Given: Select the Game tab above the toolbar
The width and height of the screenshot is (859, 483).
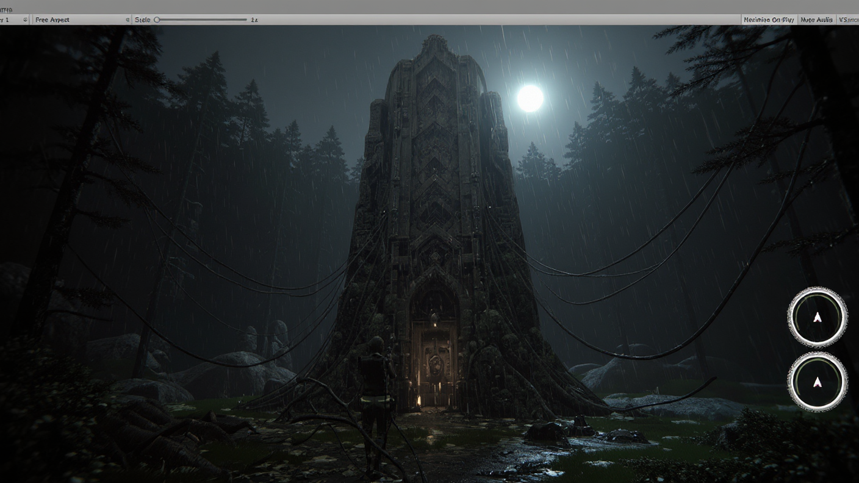Looking at the screenshot, I should tap(6, 9).
